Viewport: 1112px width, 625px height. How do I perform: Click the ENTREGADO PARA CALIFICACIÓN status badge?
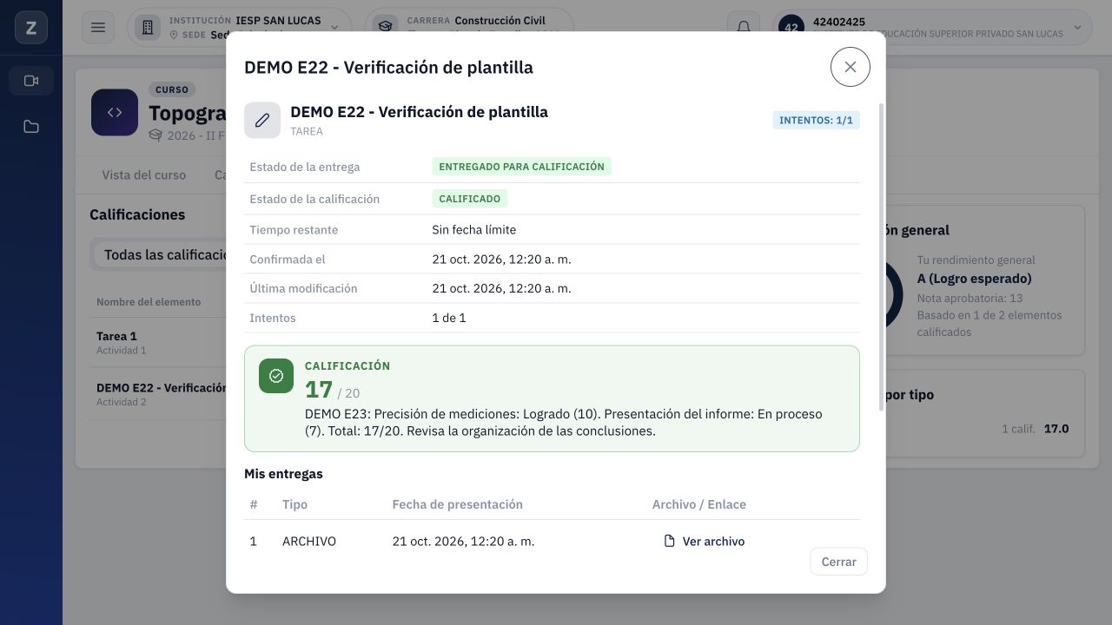click(521, 167)
